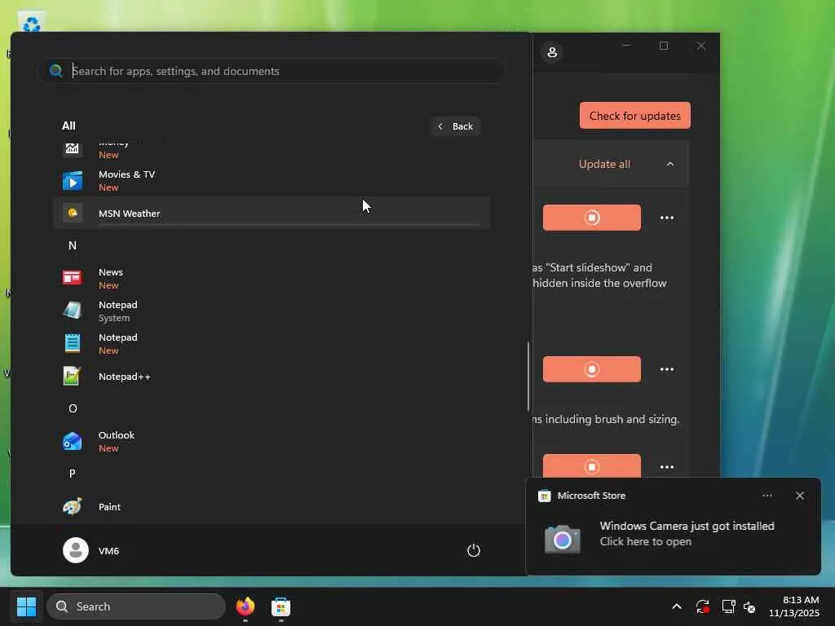
Task: Open more options for the first update
Action: point(667,217)
